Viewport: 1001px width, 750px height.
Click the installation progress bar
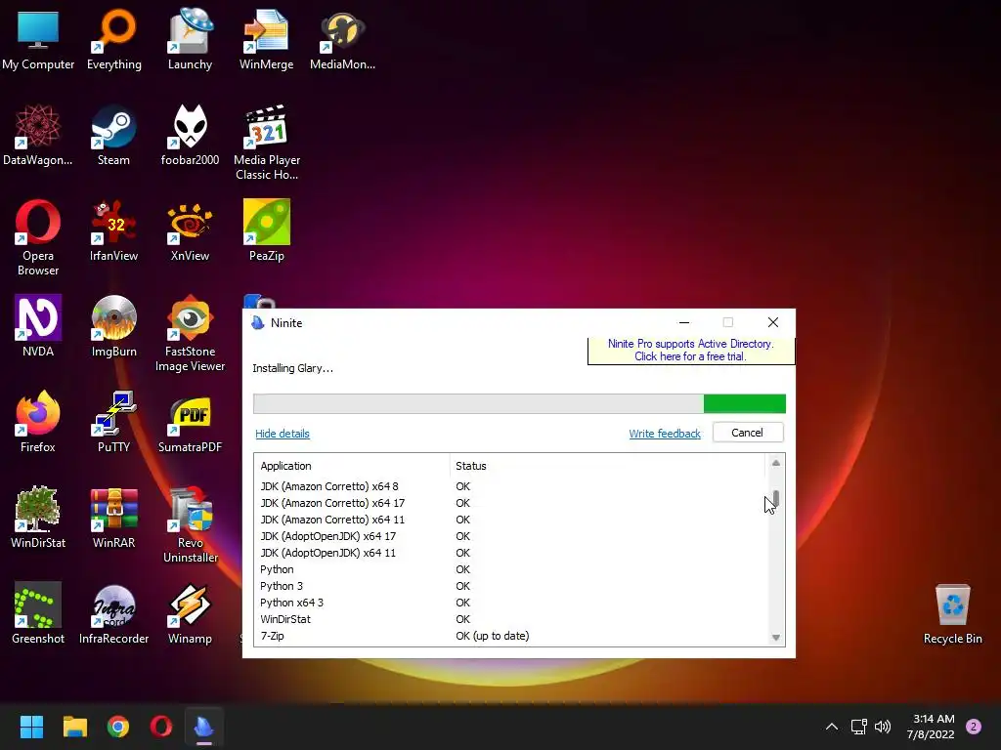pos(519,403)
